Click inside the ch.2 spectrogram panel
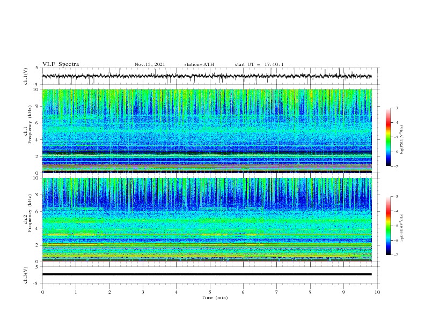Screen dimensions: 425x328 [x=207, y=220]
